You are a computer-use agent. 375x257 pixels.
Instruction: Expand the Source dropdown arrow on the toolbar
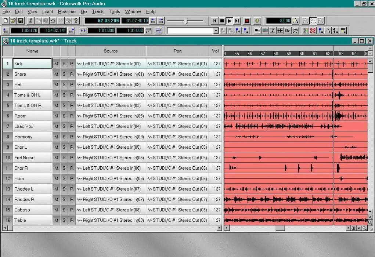(x=216, y=30)
